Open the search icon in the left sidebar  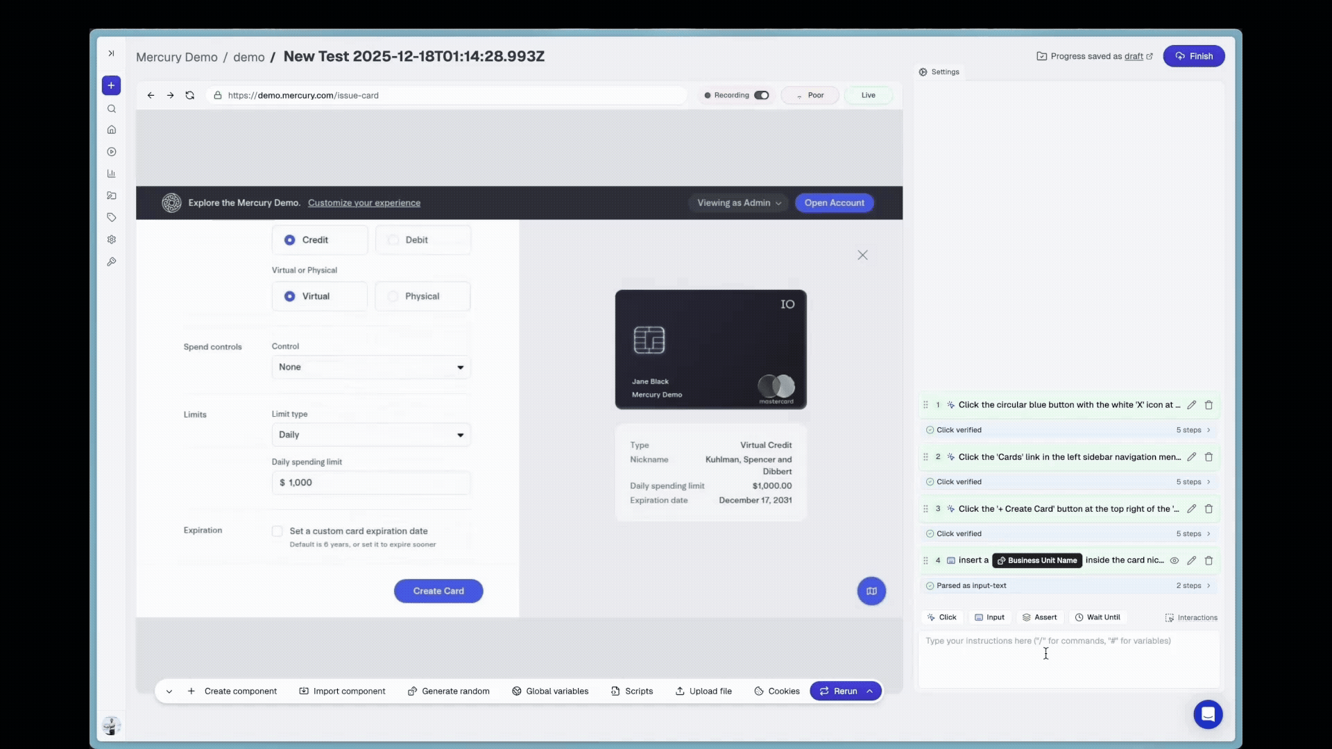click(x=111, y=109)
